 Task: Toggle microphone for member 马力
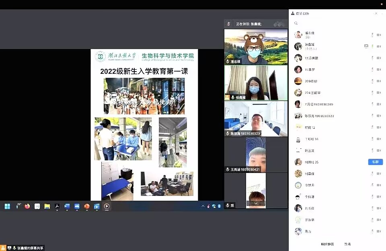(x=373, y=231)
